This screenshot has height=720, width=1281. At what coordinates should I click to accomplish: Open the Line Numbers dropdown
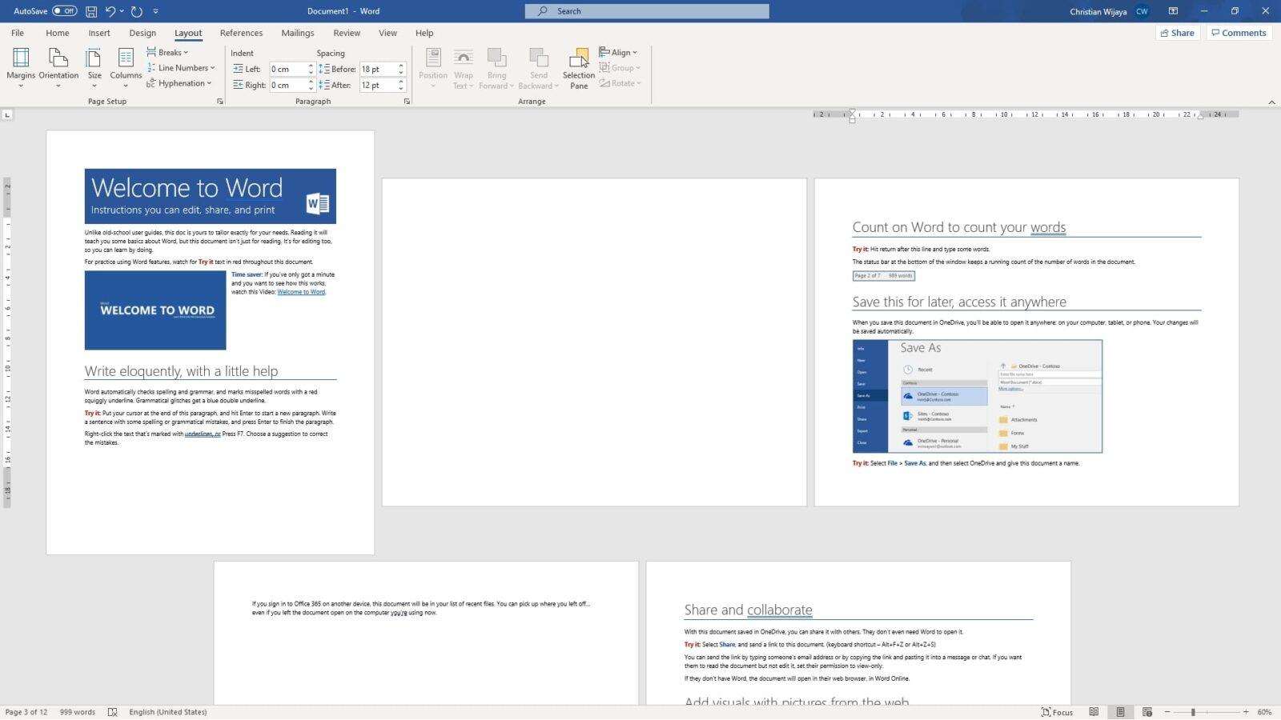181,67
